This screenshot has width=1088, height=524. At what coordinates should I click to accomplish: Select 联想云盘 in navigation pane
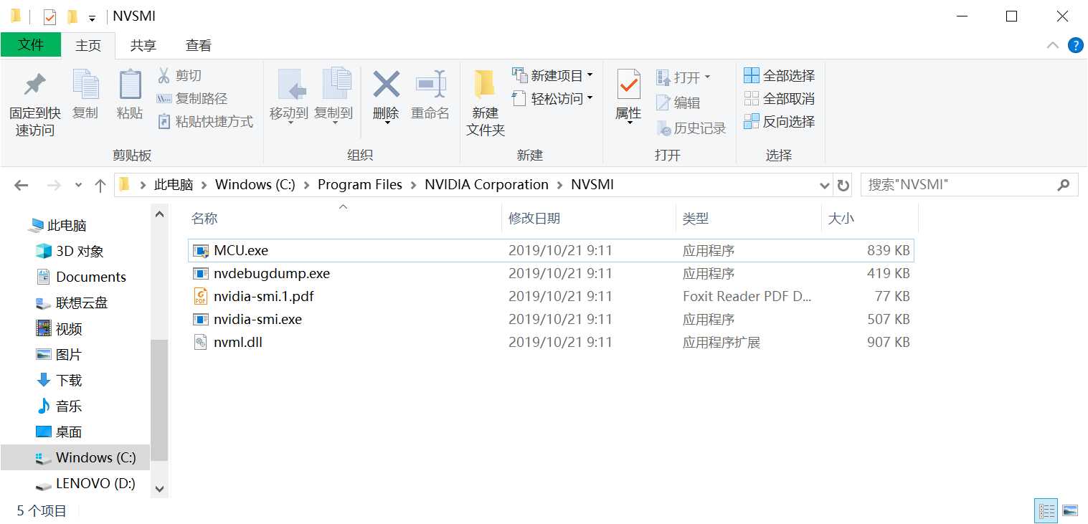[72, 303]
